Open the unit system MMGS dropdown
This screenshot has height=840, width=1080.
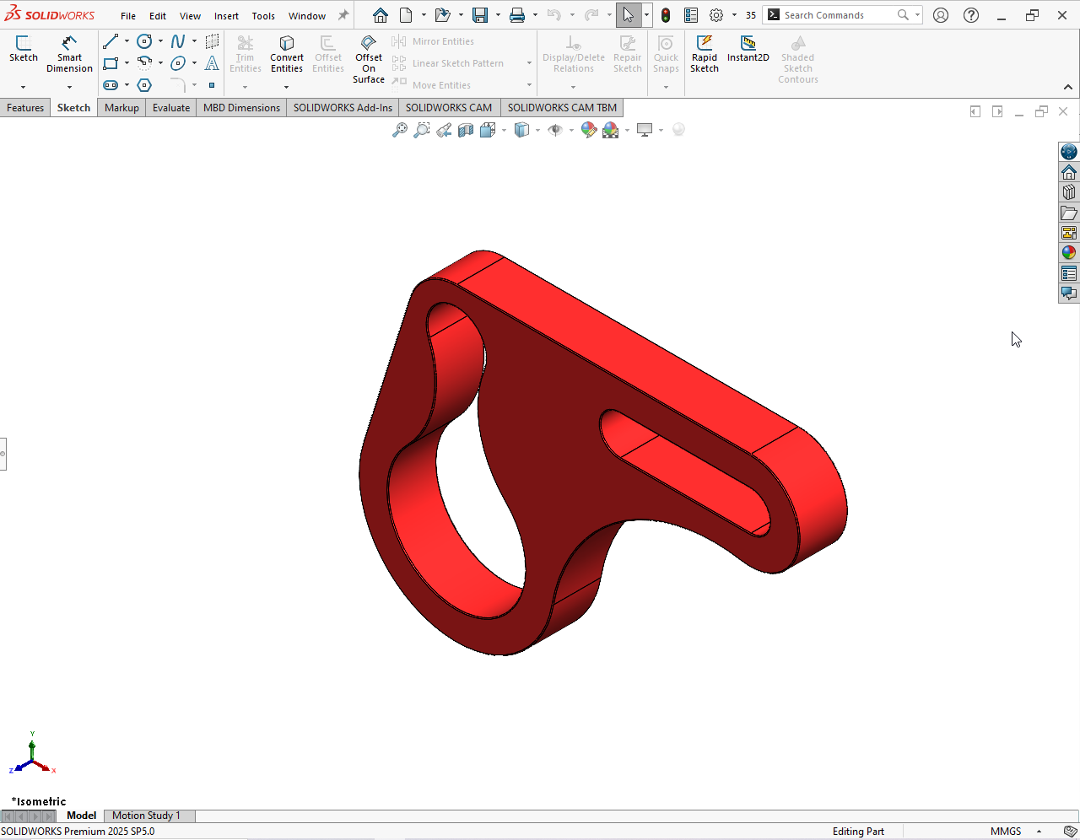coord(1039,832)
